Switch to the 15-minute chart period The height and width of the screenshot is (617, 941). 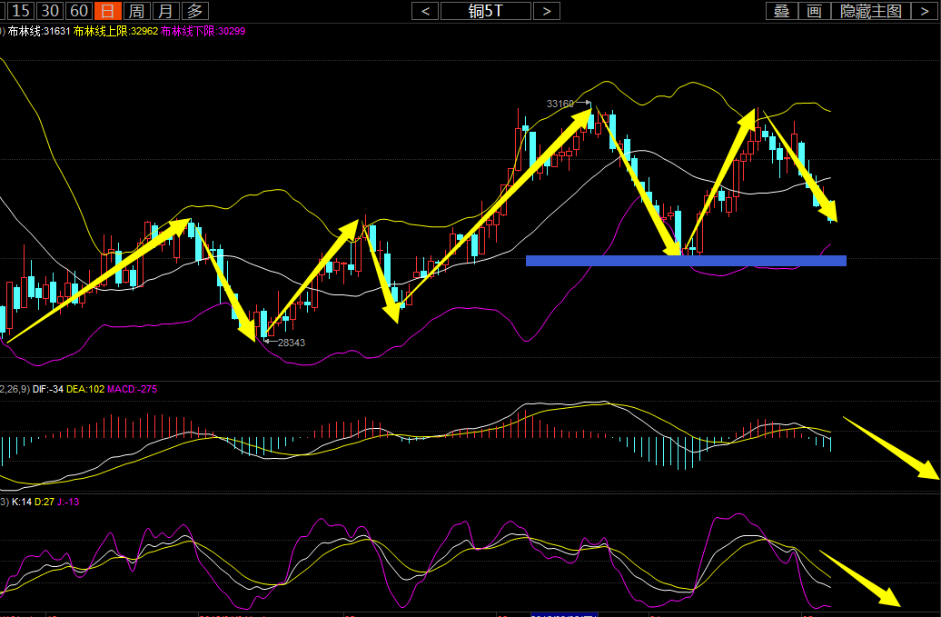pyautogui.click(x=20, y=11)
